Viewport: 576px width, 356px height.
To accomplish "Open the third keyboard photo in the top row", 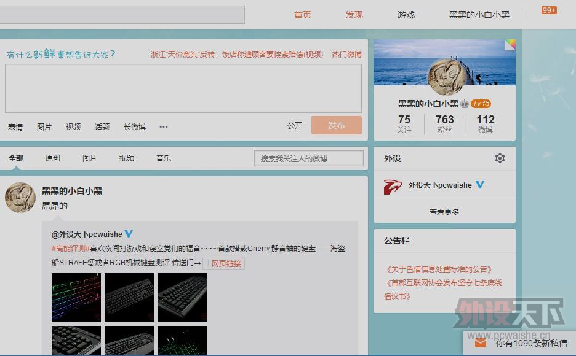I will (182, 298).
